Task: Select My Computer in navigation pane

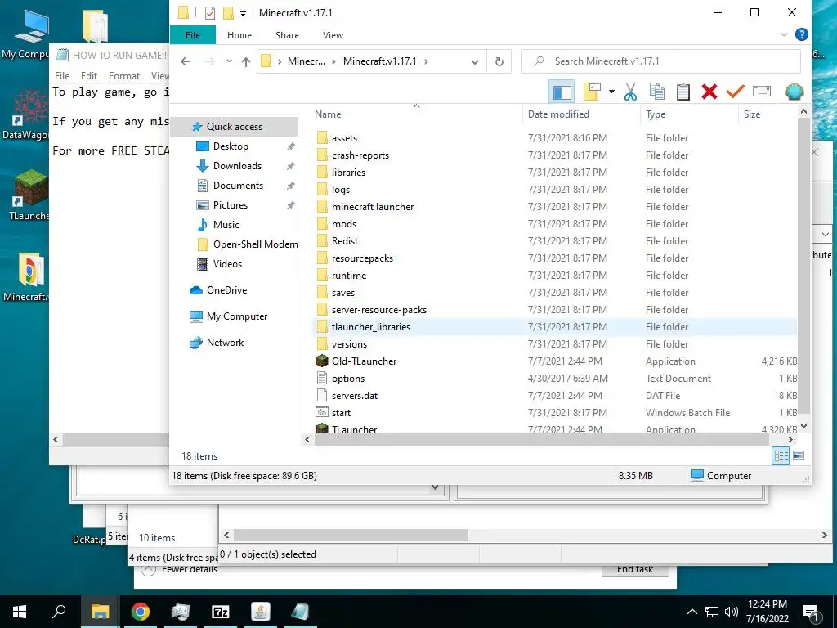Action: (237, 316)
